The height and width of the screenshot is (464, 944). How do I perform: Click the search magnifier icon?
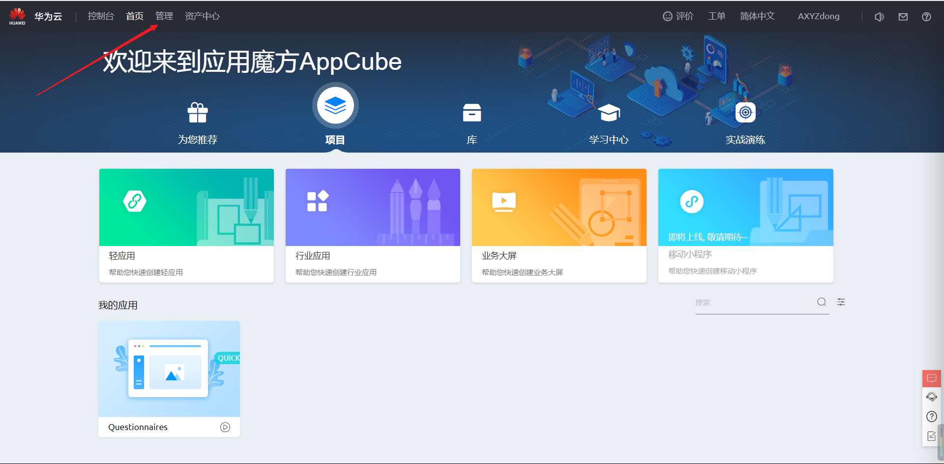click(822, 302)
